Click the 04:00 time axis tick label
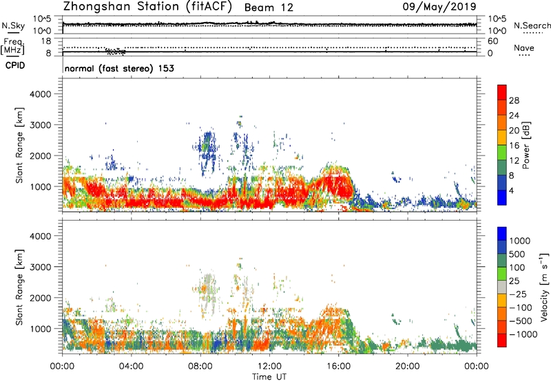Image resolution: width=551 pixels, height=381 pixels. [132, 367]
